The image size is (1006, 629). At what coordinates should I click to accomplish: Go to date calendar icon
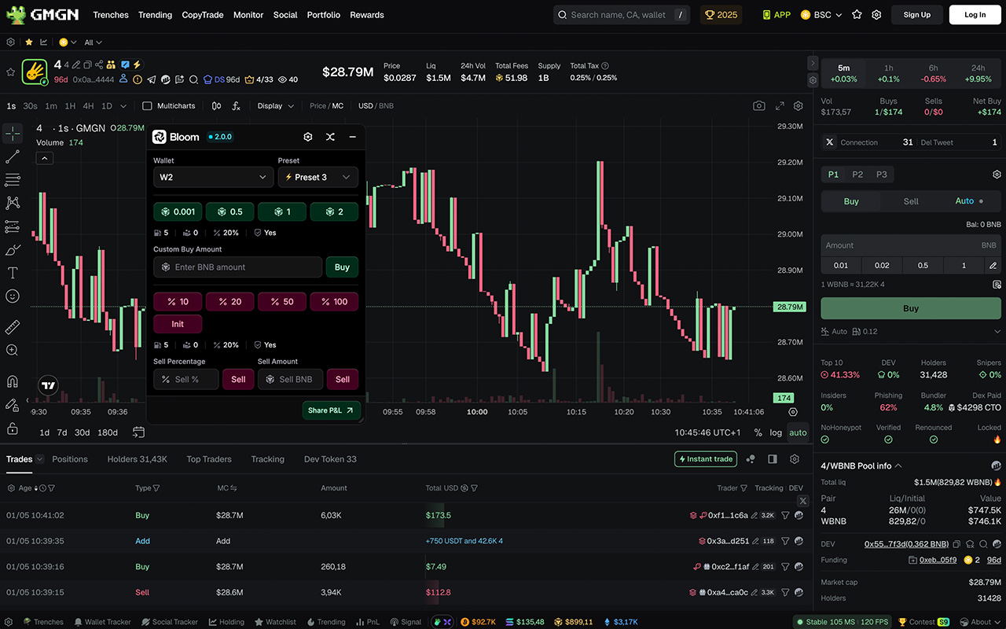point(138,432)
